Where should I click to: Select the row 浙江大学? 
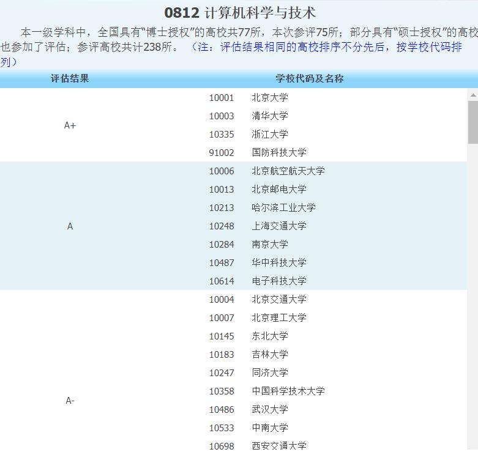(x=269, y=134)
